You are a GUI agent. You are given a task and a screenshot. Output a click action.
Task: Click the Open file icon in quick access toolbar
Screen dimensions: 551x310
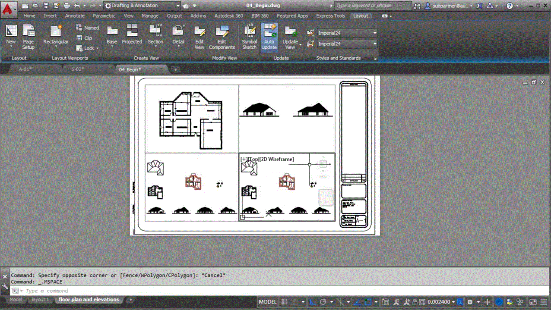(x=35, y=6)
